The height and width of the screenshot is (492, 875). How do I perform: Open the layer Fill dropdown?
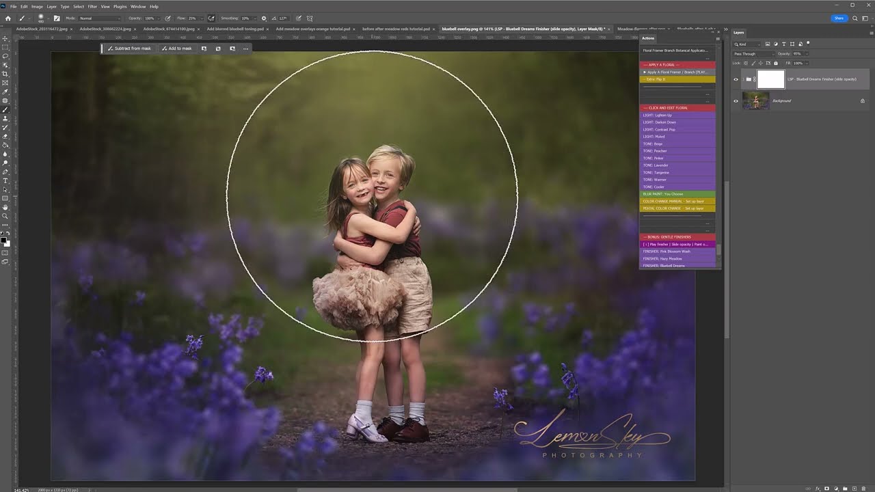click(x=806, y=63)
